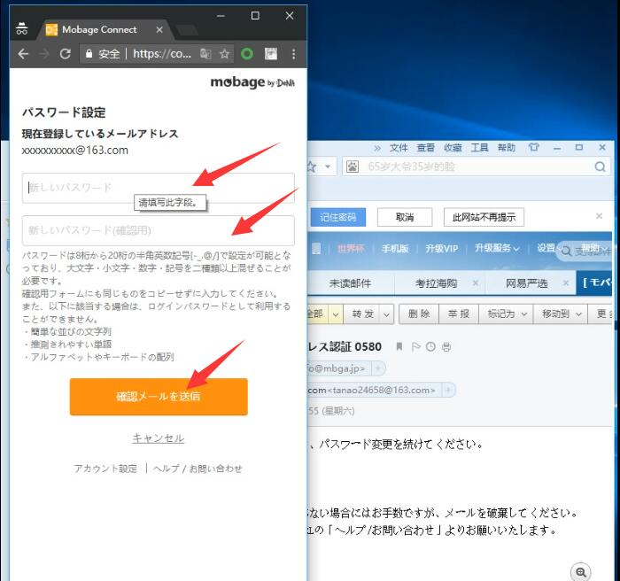The width and height of the screenshot is (620, 581).
Task: Click the bookmark icon beside mail subject
Action: point(399,347)
